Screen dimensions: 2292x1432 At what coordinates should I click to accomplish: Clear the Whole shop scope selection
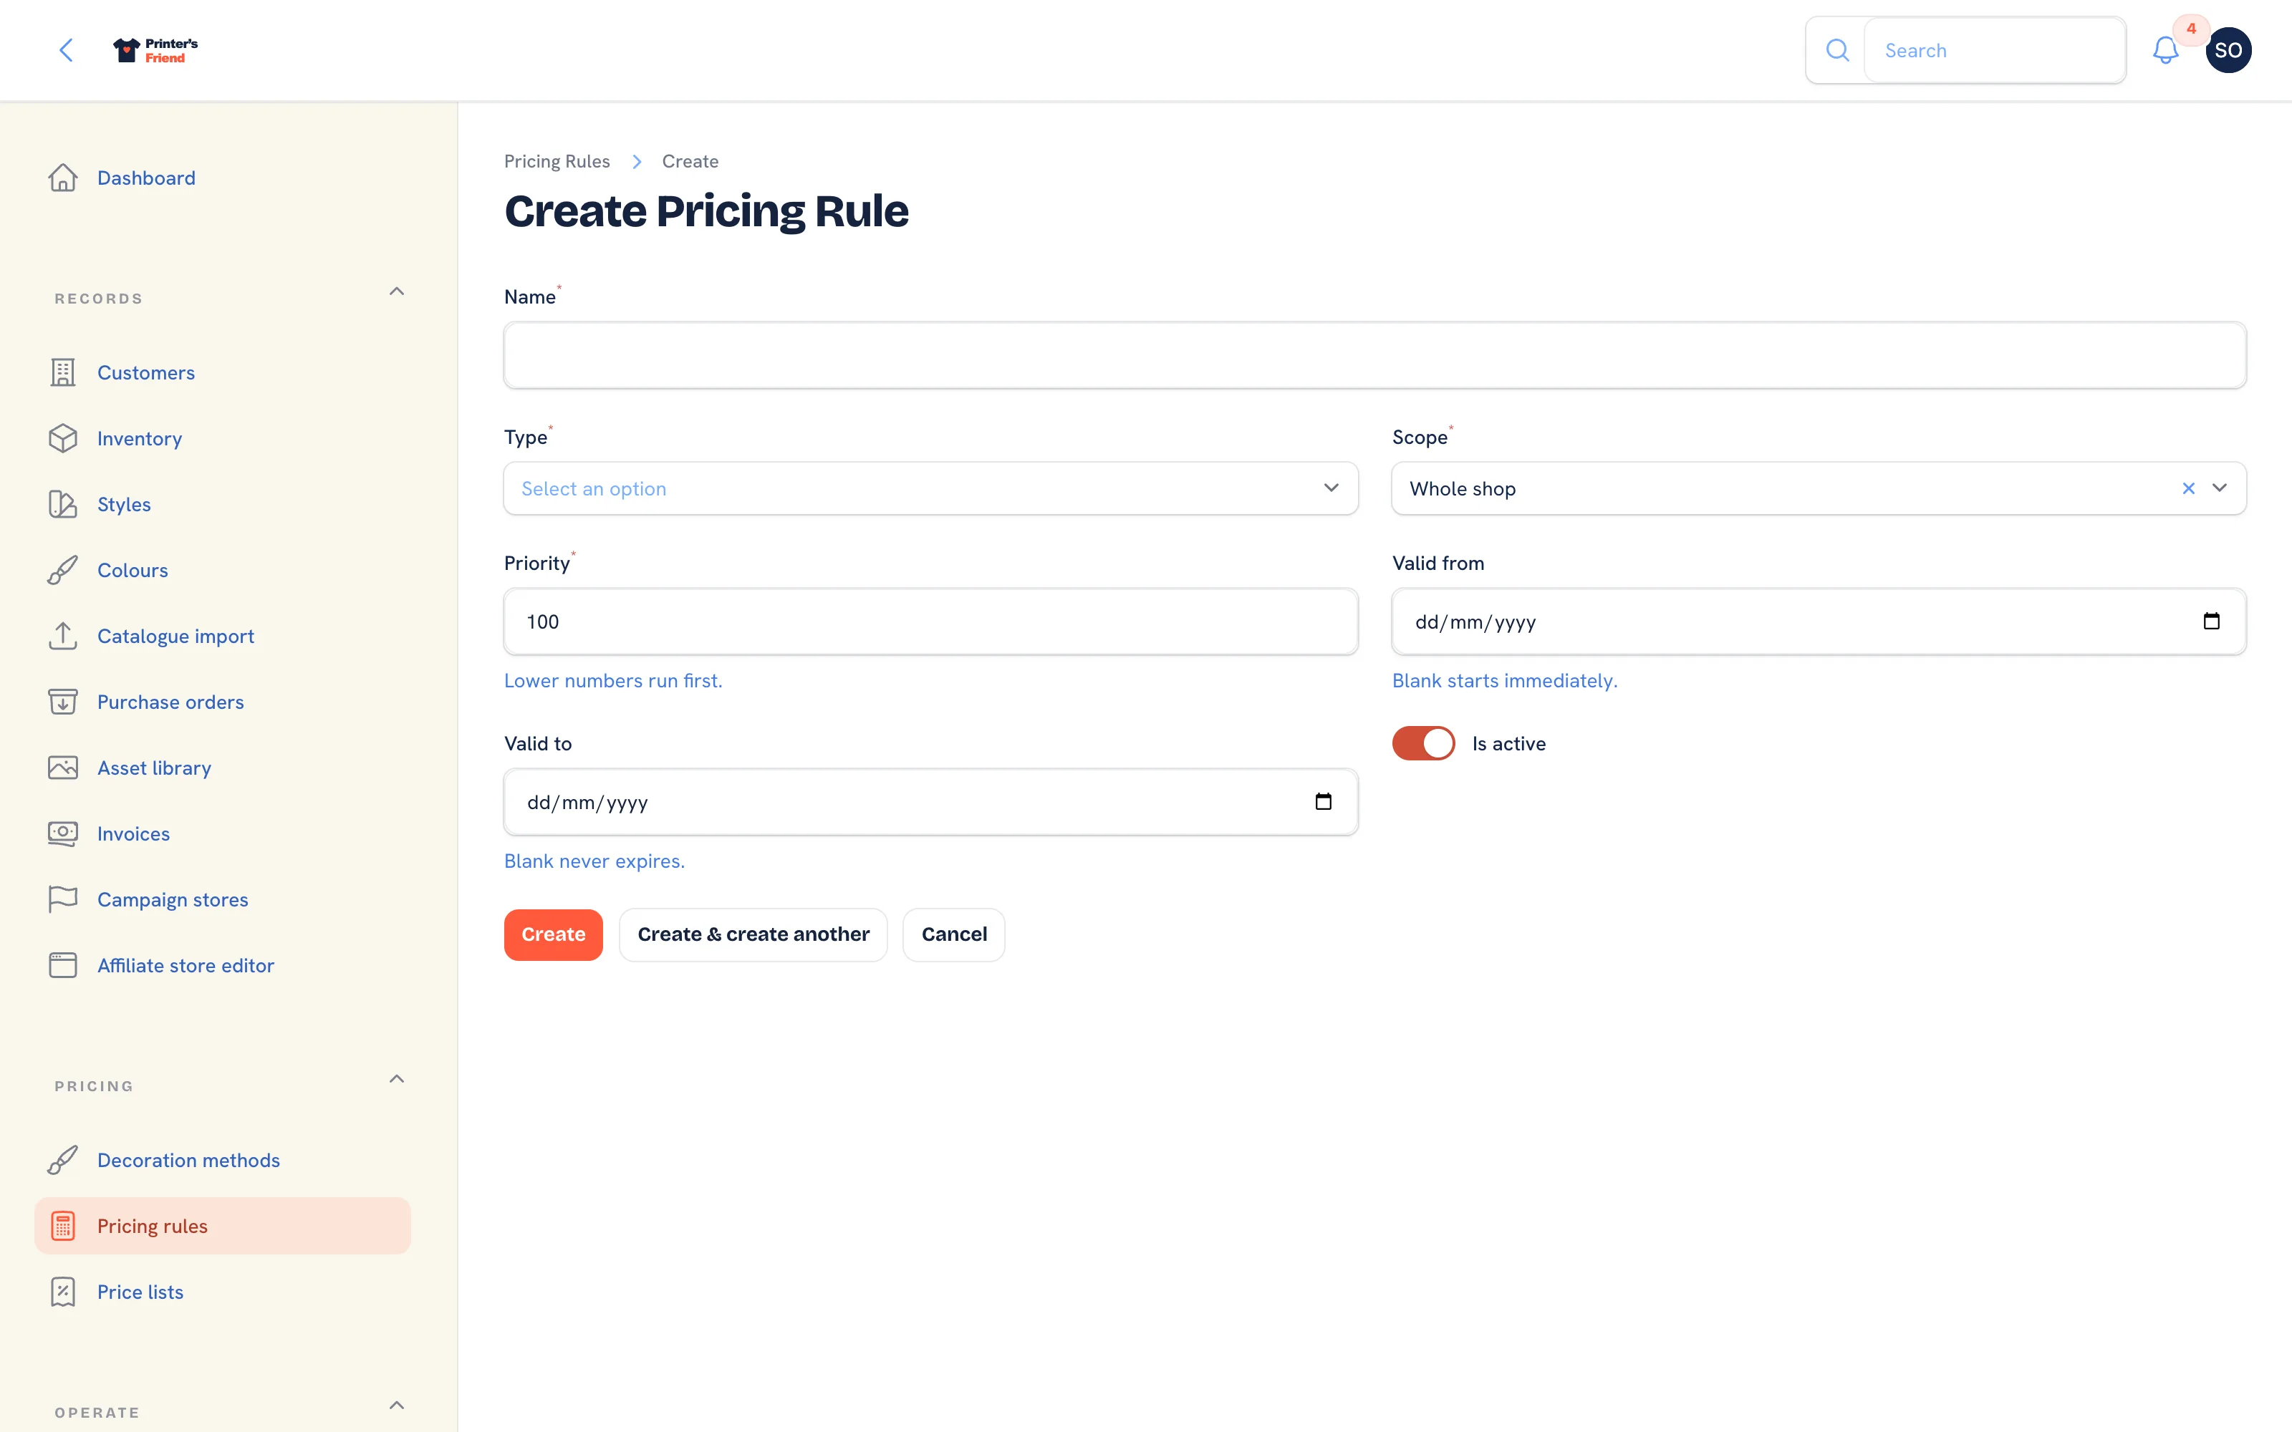pyautogui.click(x=2188, y=489)
